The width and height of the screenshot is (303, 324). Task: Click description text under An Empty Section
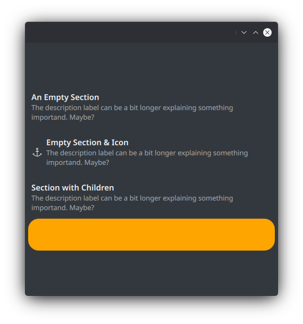click(132, 112)
